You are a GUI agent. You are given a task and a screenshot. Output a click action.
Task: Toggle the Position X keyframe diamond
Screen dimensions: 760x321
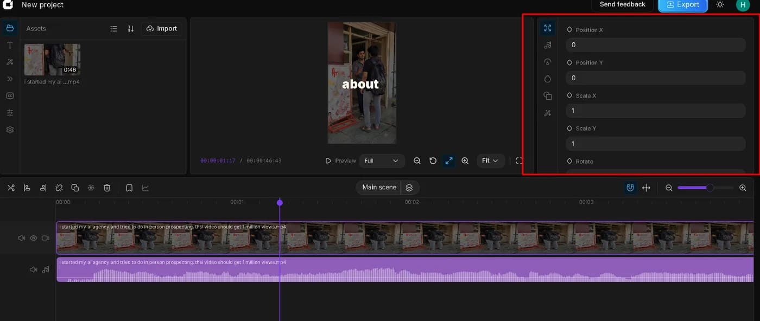(x=569, y=30)
